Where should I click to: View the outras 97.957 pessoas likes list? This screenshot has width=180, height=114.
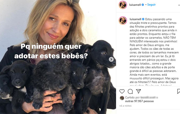(139, 101)
